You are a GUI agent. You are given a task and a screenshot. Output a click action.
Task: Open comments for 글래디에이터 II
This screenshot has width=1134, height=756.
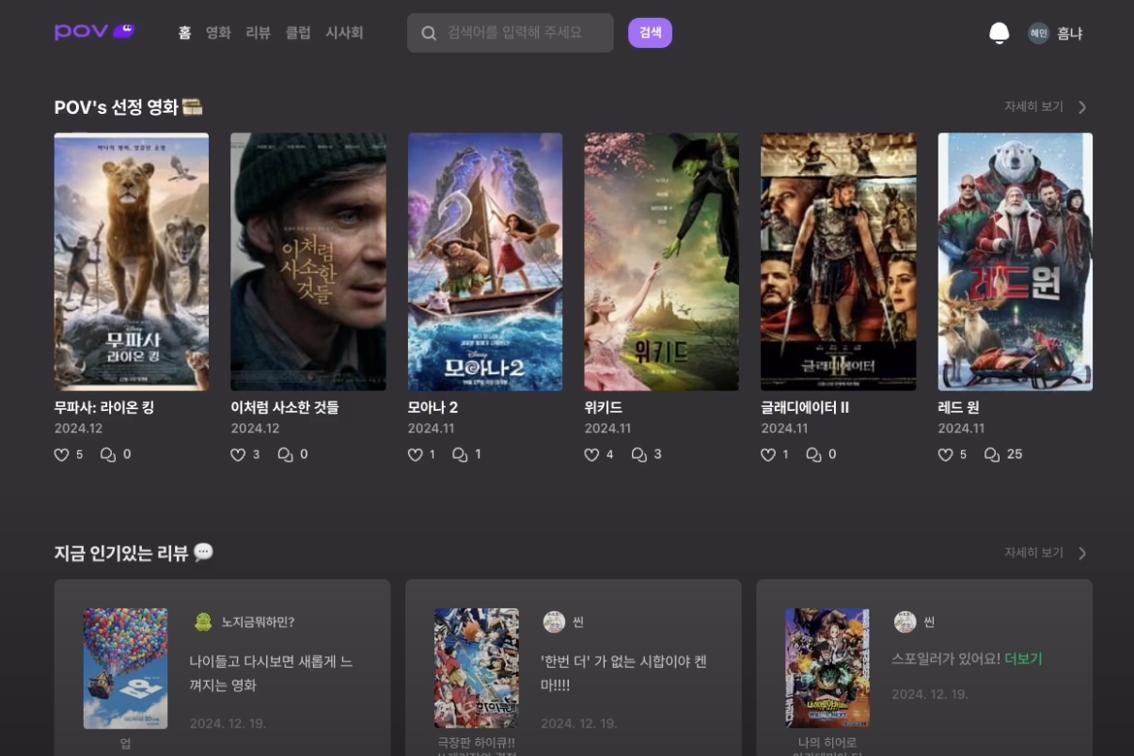tap(813, 455)
